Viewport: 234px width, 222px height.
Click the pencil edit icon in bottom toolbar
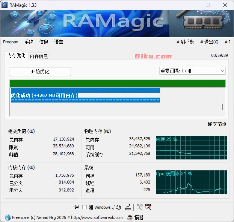(128, 207)
